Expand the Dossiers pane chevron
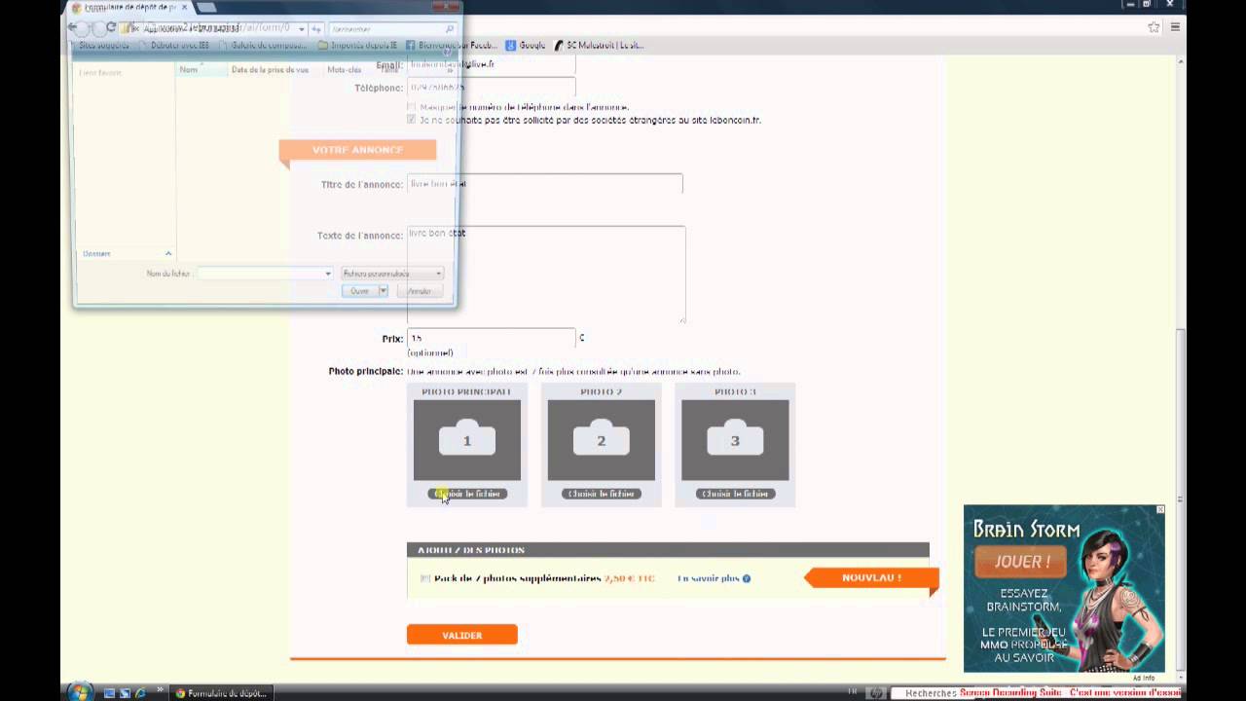1246x701 pixels. [x=167, y=253]
